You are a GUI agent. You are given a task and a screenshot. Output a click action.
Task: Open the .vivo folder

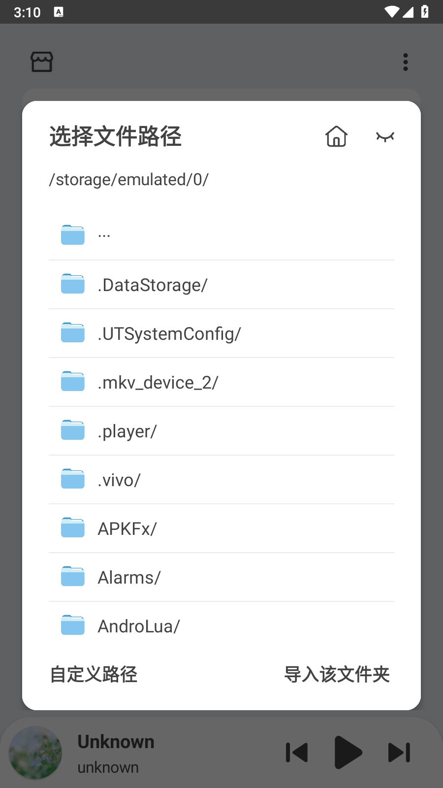click(x=221, y=480)
